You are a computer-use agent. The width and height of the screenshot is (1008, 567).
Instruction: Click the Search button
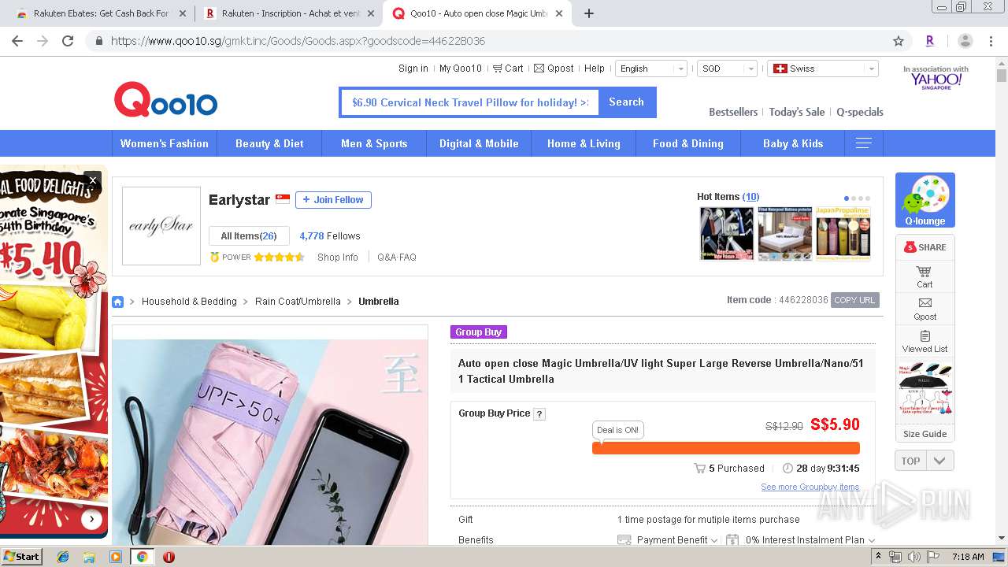[627, 102]
